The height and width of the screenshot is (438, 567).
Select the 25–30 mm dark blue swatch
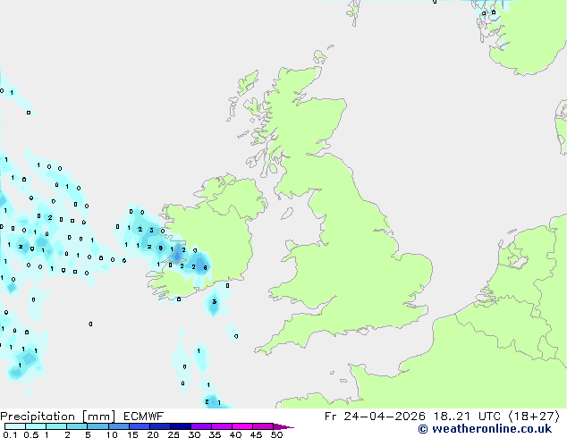180,426
